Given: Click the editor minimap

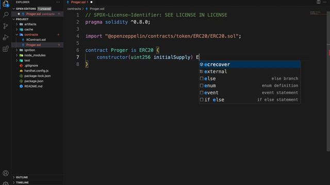Looking at the screenshot, I should click(x=318, y=13).
